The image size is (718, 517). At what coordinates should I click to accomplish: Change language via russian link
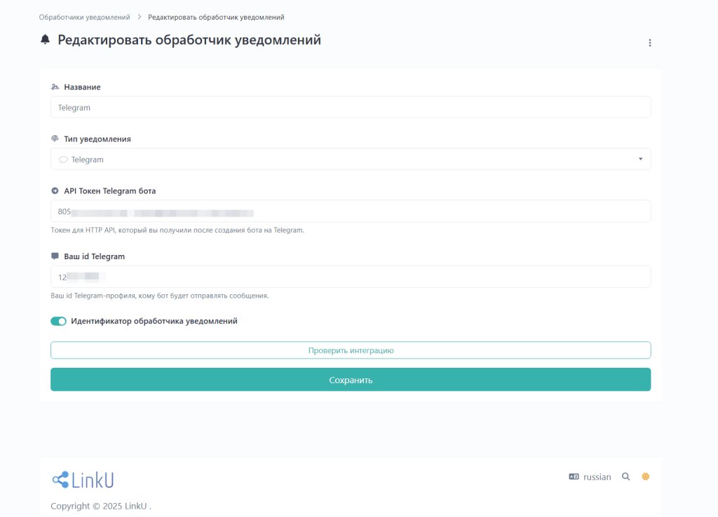[597, 477]
